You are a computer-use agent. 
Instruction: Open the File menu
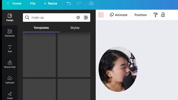point(33,3)
